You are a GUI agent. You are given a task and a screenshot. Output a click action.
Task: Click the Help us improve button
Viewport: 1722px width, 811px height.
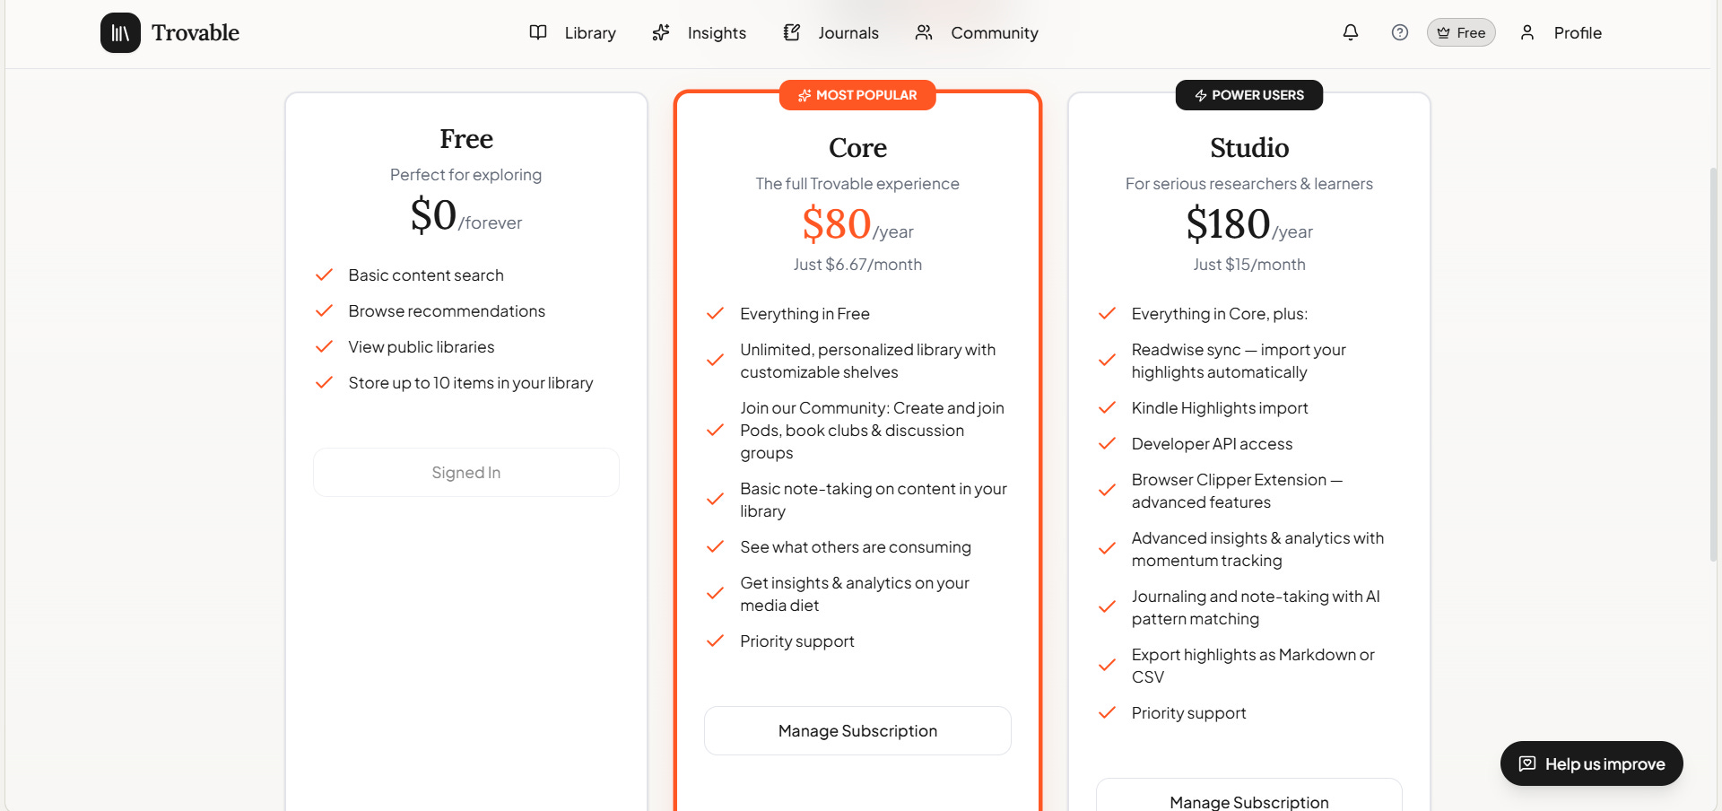(1592, 763)
